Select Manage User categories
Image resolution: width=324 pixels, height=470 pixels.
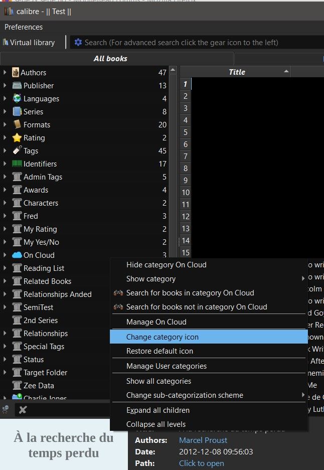[x=209, y=366]
